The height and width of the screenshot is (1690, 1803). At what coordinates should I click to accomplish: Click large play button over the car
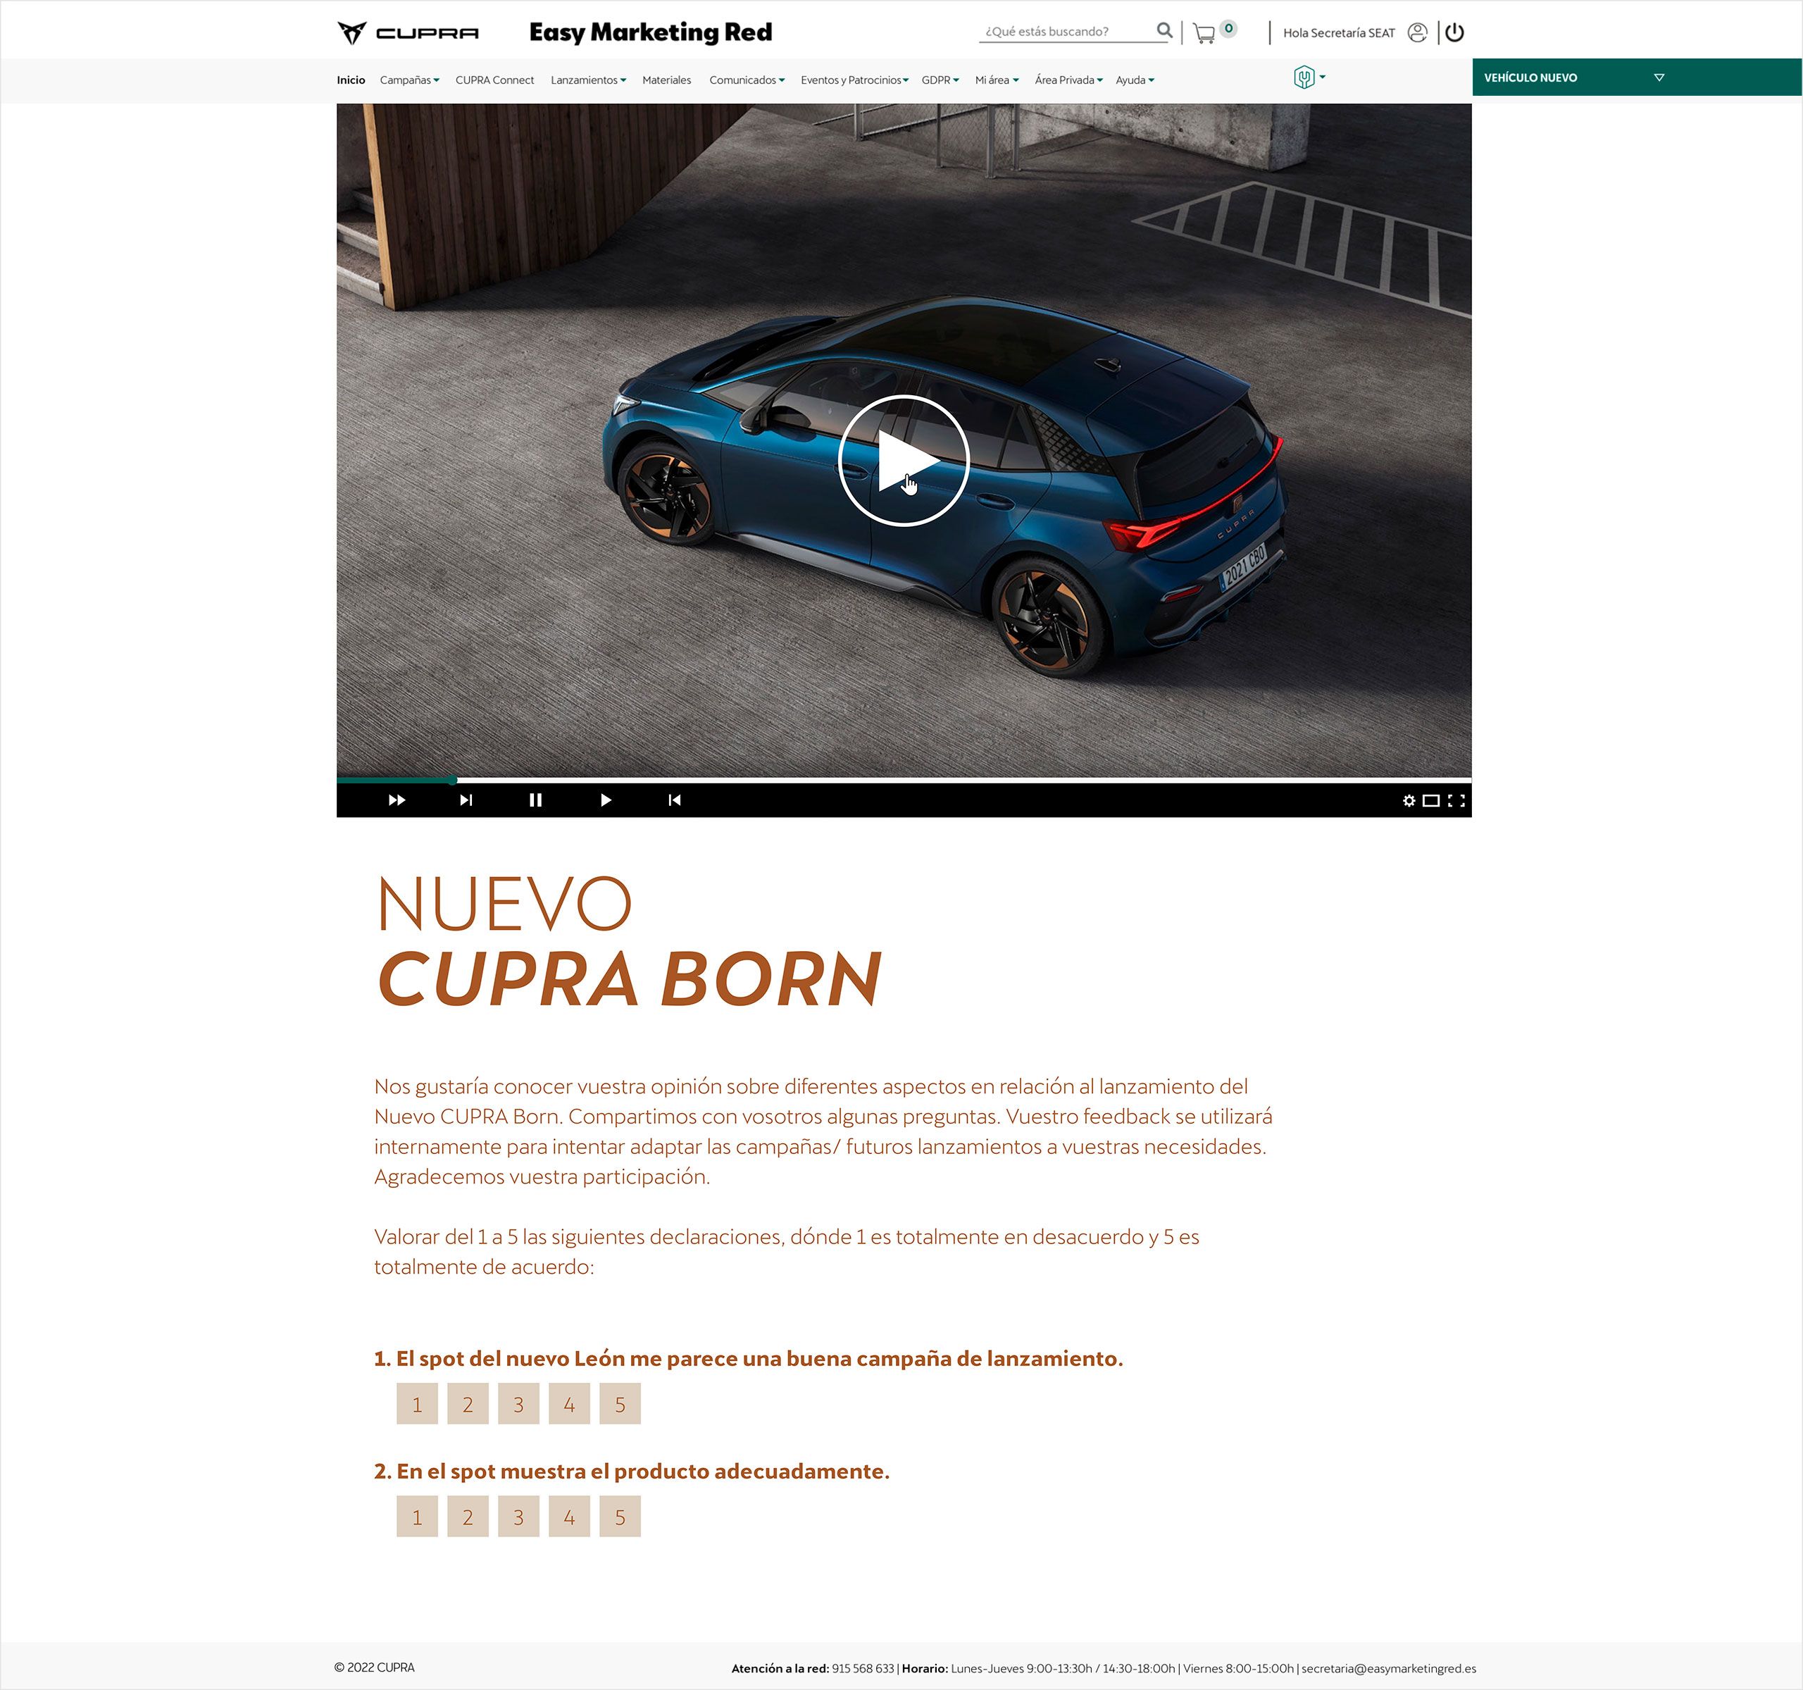[904, 461]
